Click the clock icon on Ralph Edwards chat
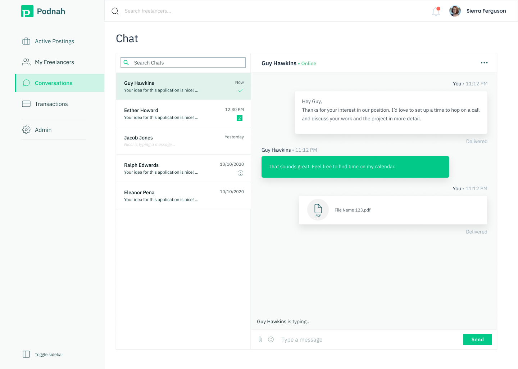518x369 pixels. [241, 173]
